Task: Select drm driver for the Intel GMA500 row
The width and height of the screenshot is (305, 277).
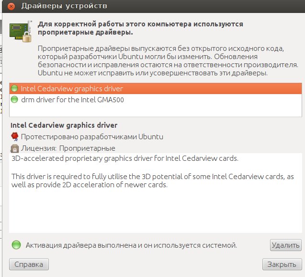Action: [x=156, y=100]
